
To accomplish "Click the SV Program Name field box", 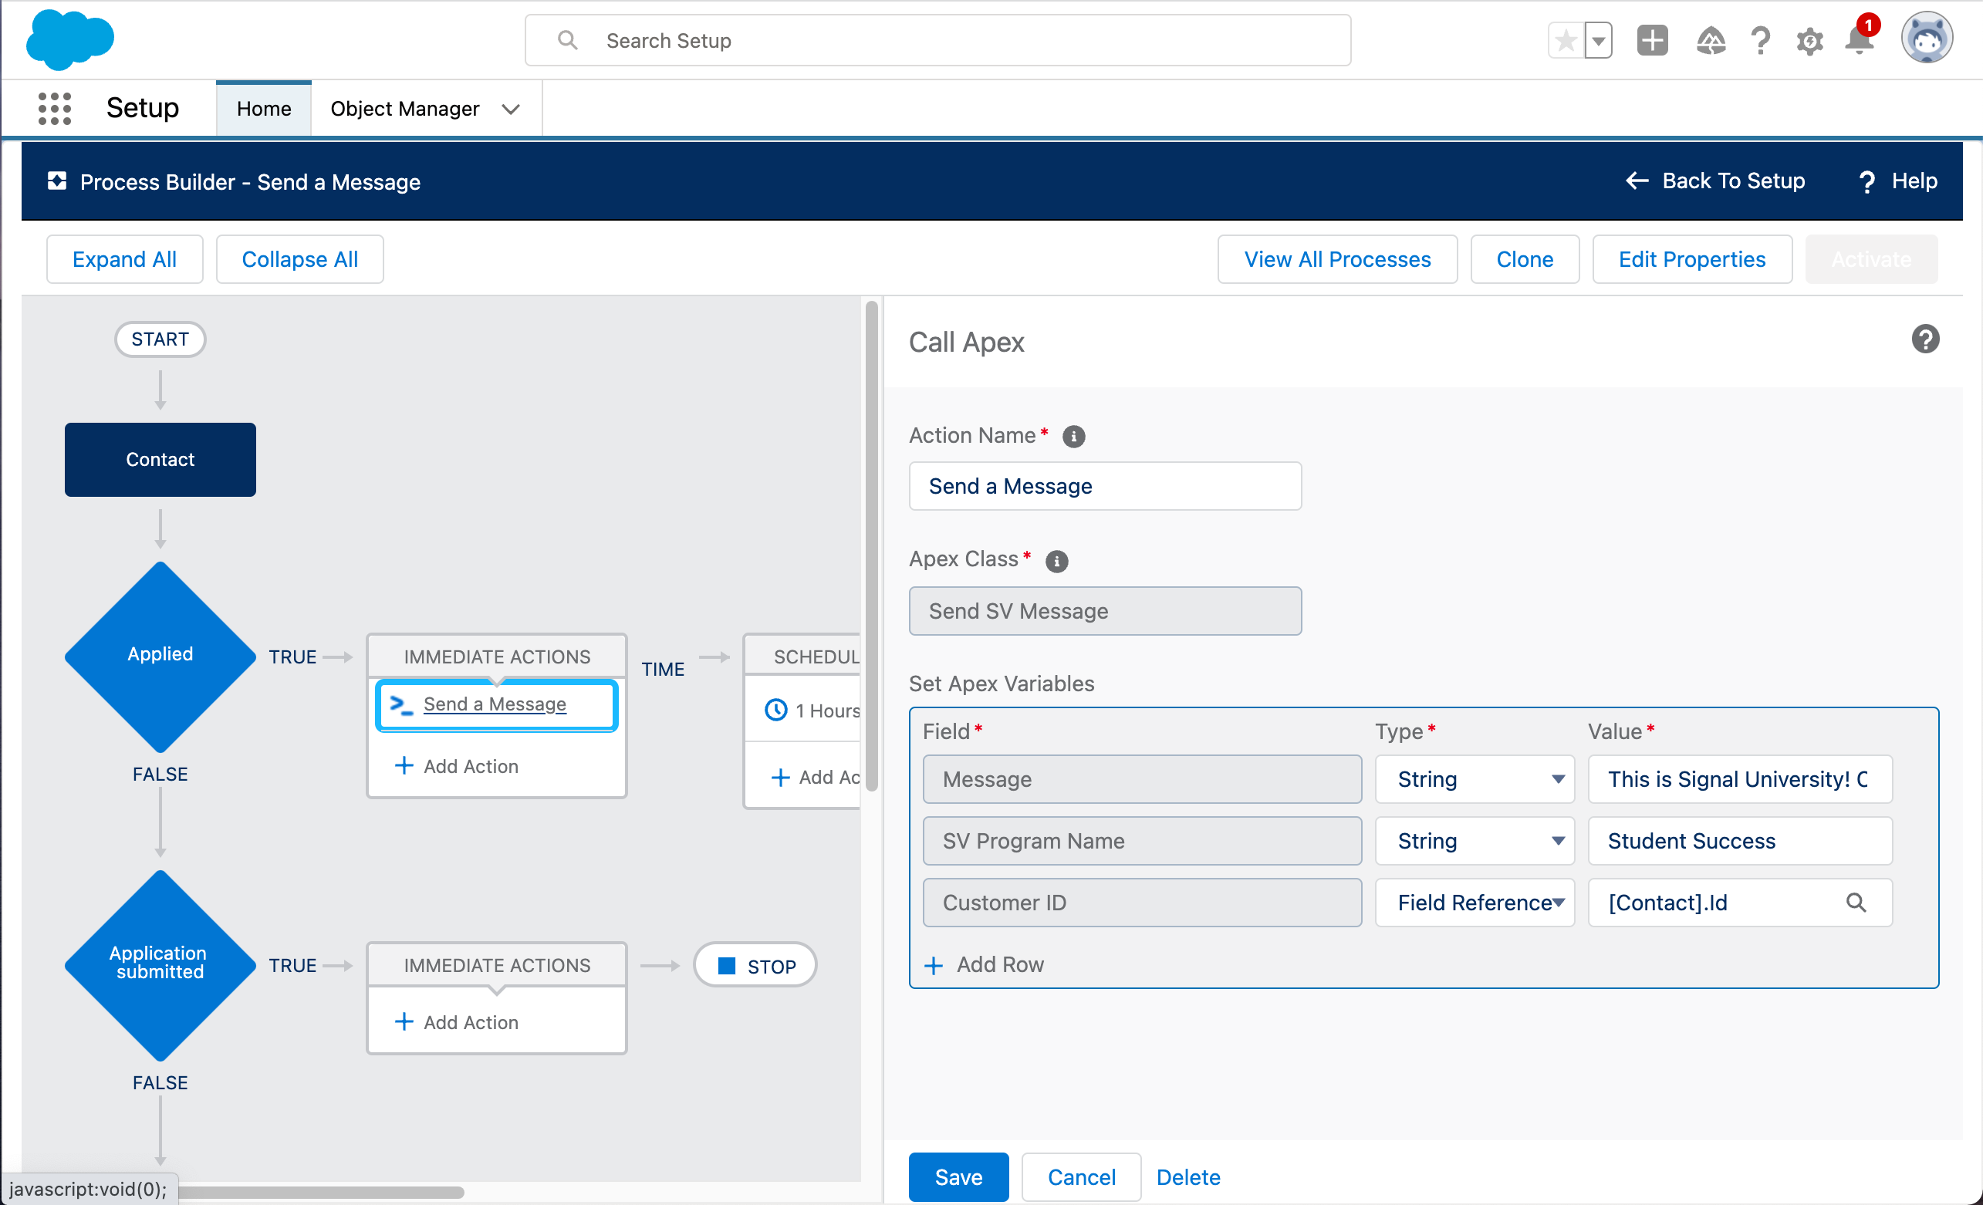I will pyautogui.click(x=1142, y=841).
